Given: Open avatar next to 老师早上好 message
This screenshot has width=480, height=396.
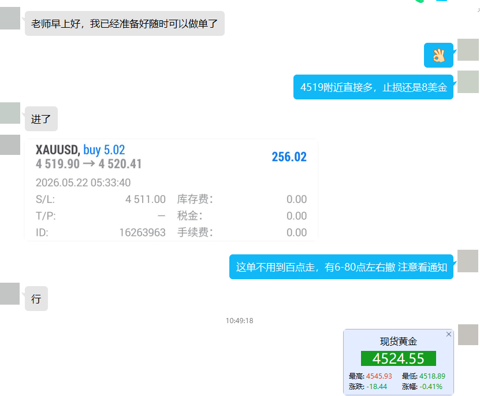Looking at the screenshot, I should point(10,18).
